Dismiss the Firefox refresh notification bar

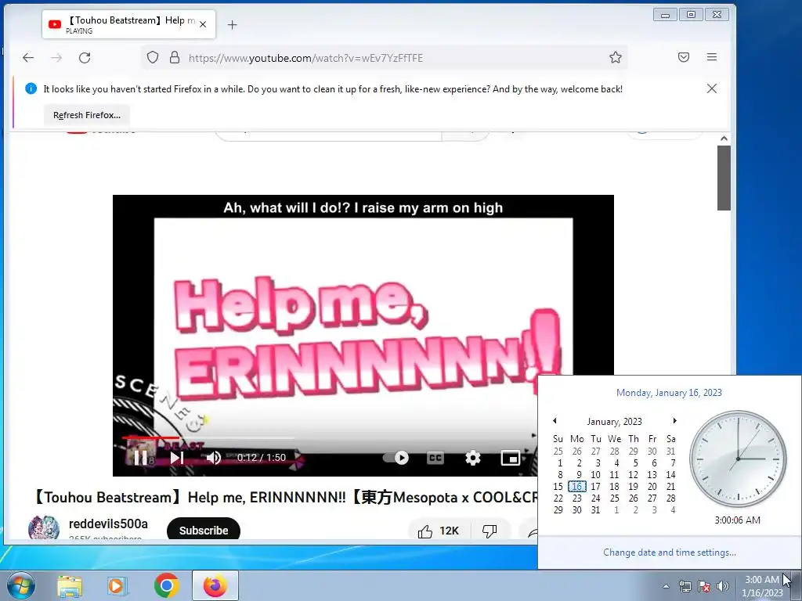tap(711, 89)
